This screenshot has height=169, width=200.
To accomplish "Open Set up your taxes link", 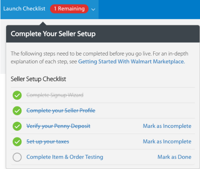I will [48, 141].
